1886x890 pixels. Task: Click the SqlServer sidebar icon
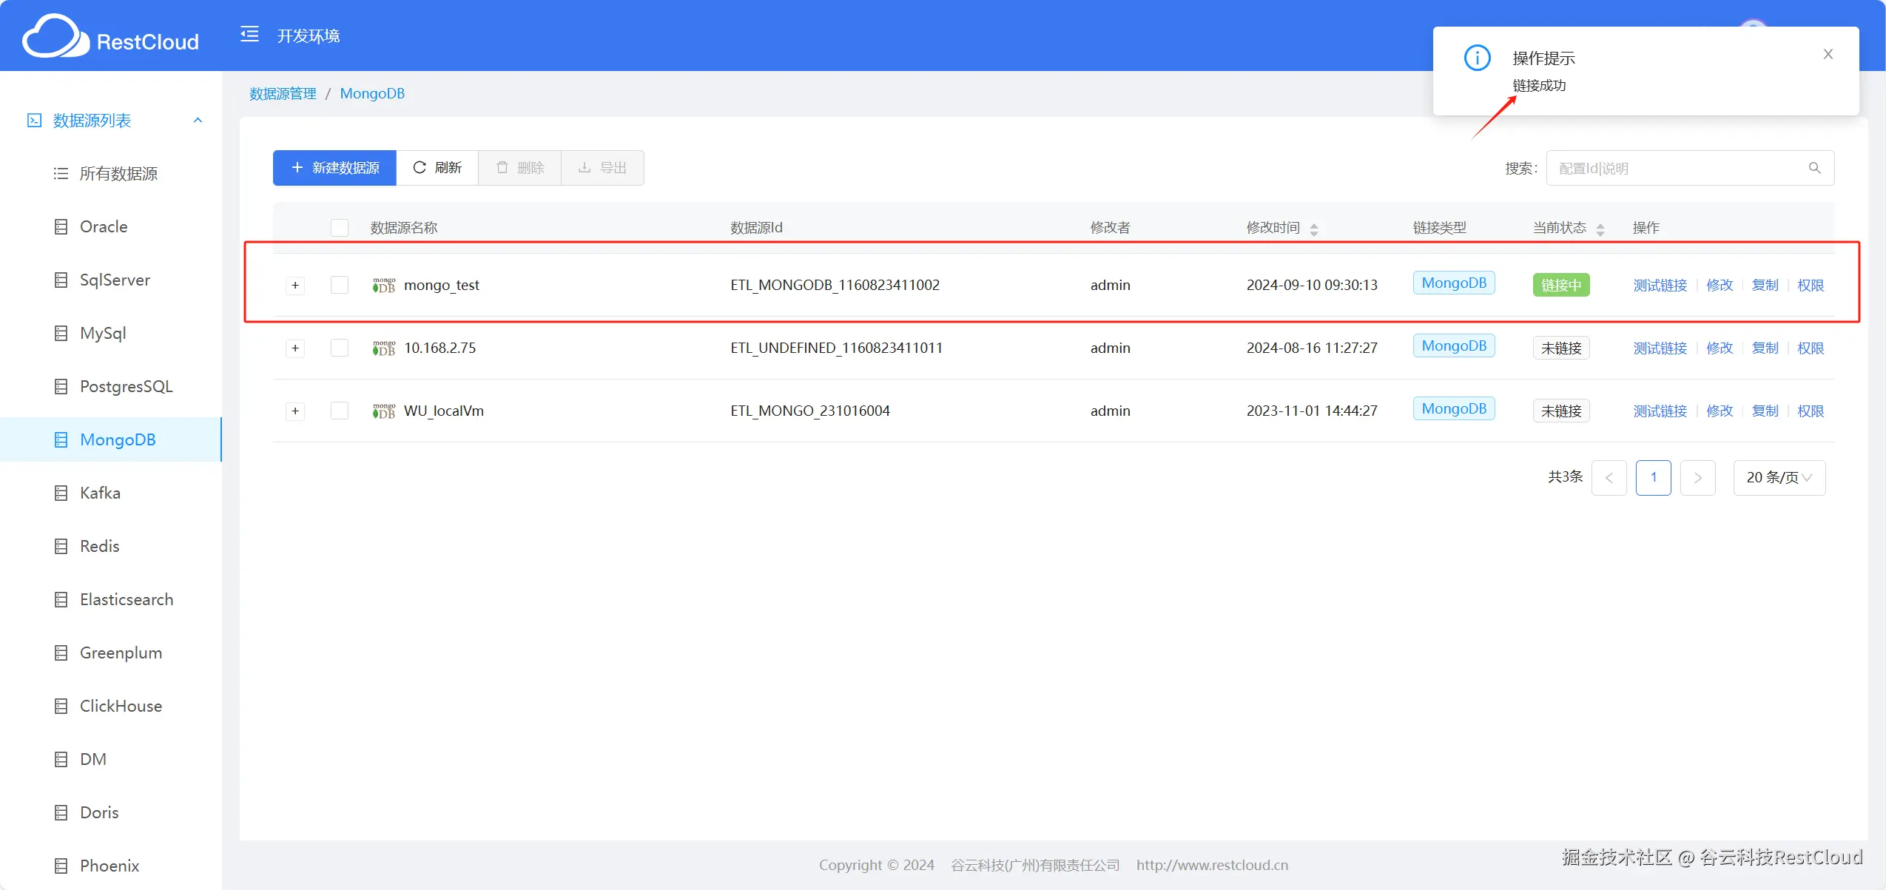pyautogui.click(x=61, y=280)
